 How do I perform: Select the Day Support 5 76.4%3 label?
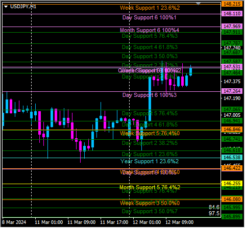point(150,36)
